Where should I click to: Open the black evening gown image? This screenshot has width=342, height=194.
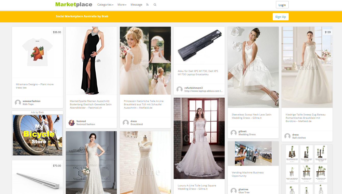point(91,61)
